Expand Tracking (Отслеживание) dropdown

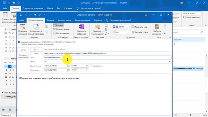pos(71,33)
